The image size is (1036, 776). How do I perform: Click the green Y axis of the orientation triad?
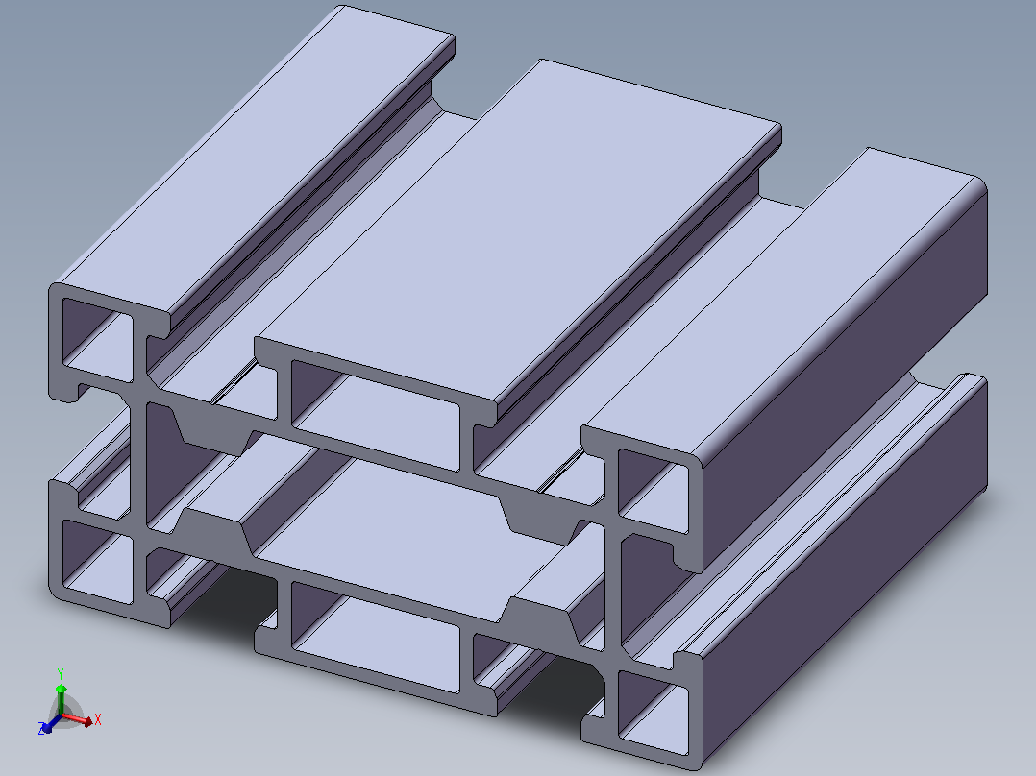61,699
